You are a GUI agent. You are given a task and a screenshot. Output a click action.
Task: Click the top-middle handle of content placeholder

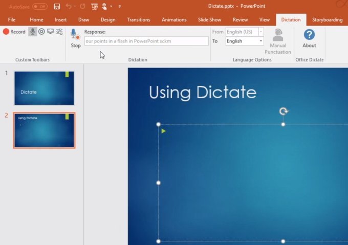[x=283, y=124]
